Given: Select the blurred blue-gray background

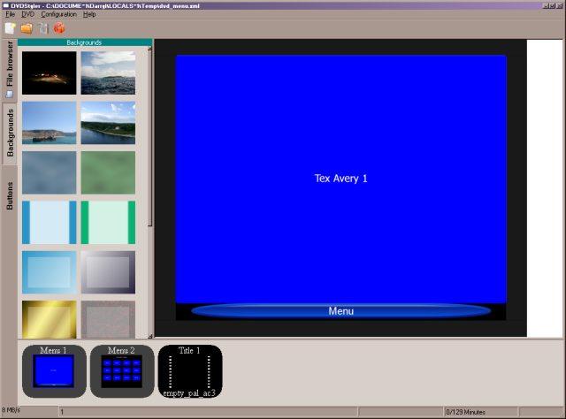Looking at the screenshot, I should click(50, 172).
